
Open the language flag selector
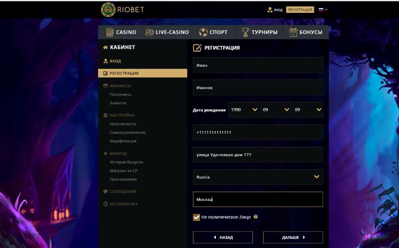click(323, 10)
